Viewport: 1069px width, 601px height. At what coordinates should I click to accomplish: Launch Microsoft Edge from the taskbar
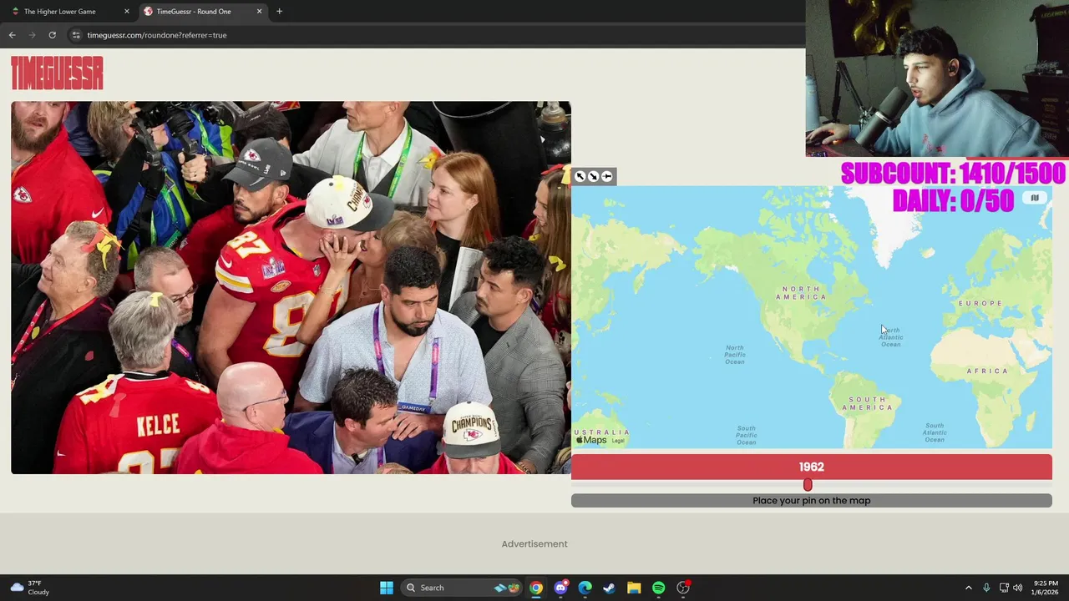(585, 588)
